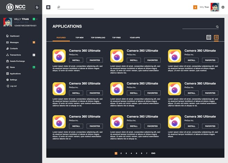Viewport: 228px width, 163px height.
Task: Toggle the hamburger menu in the top bar
Action: [x=48, y=7]
